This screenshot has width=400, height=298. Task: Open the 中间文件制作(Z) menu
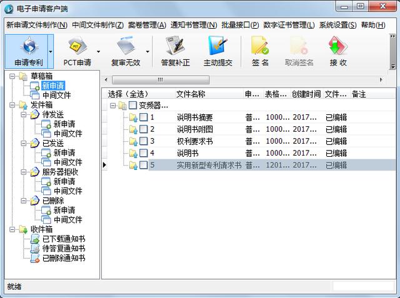point(97,25)
